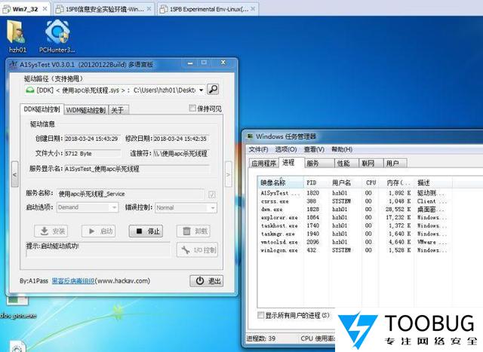Toggle the 保持可见 checkbox
Image resolution: width=483 pixels, height=352 pixels.
pyautogui.click(x=192, y=108)
